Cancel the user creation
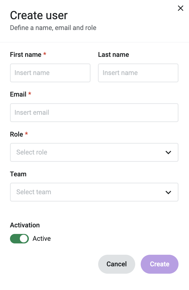Screen dimensions: 189x290 (x=117, y=264)
